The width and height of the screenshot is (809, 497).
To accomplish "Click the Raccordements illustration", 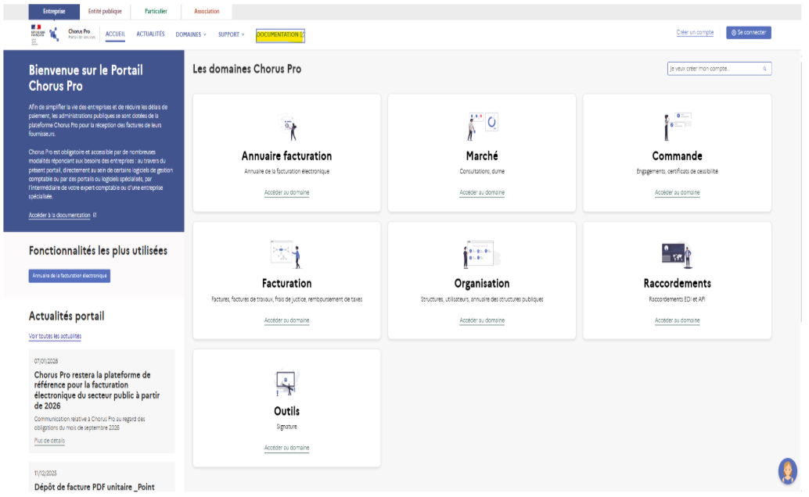I will coord(677,255).
